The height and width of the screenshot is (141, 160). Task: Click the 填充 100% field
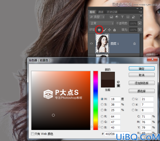coord(133,30)
